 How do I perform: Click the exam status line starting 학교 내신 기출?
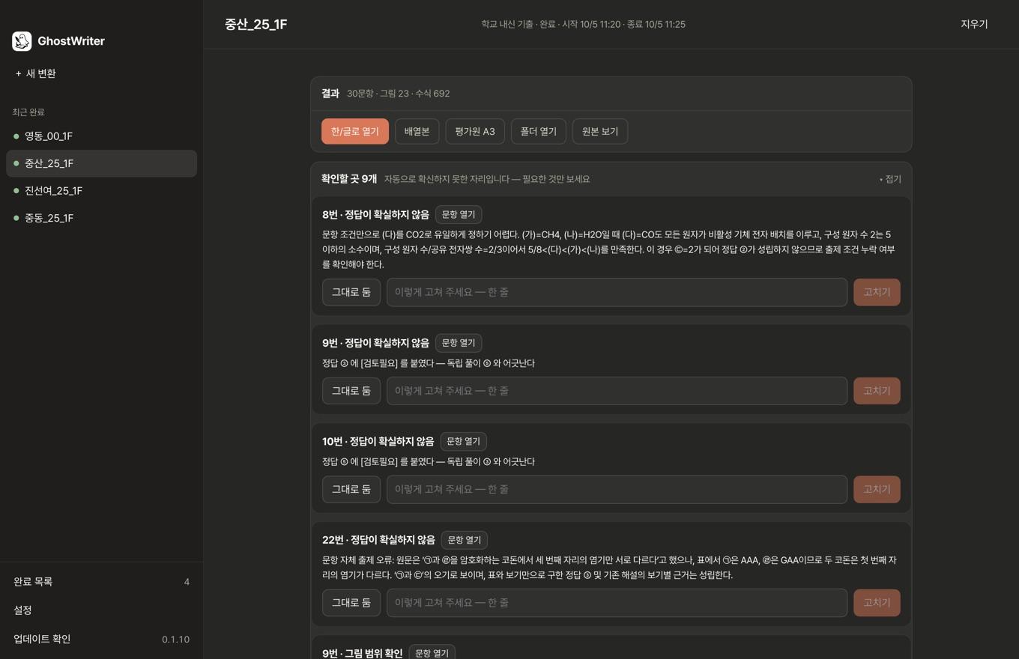point(583,24)
